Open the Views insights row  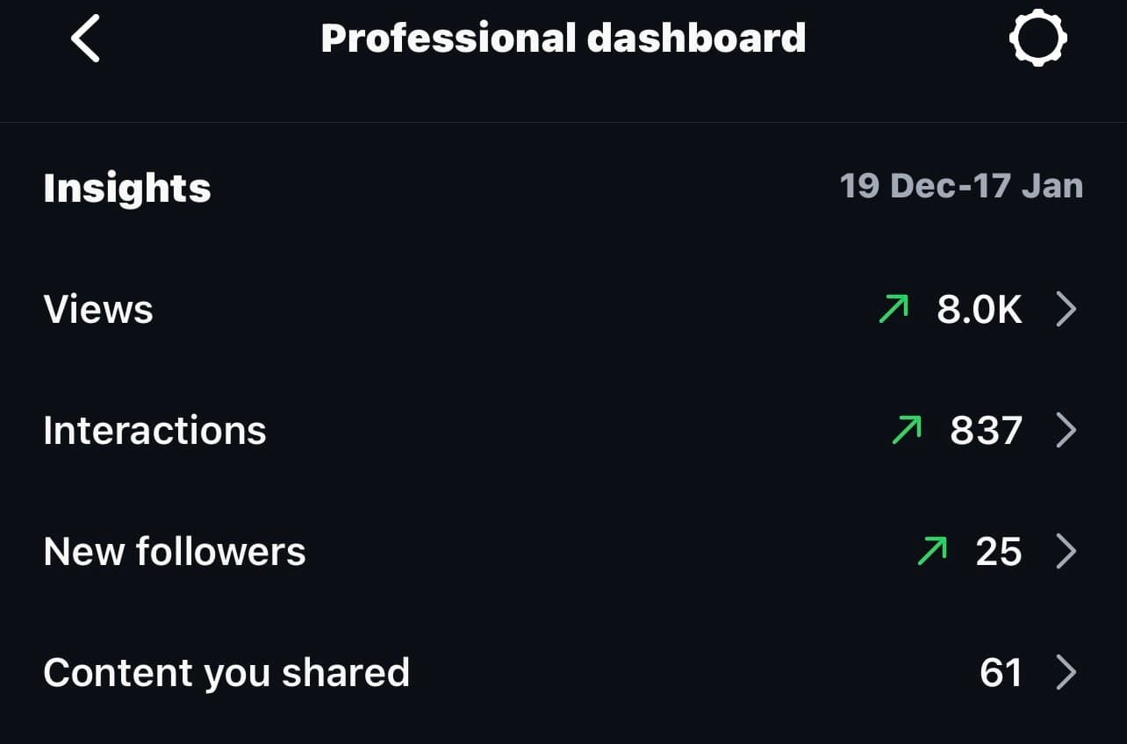98,310
